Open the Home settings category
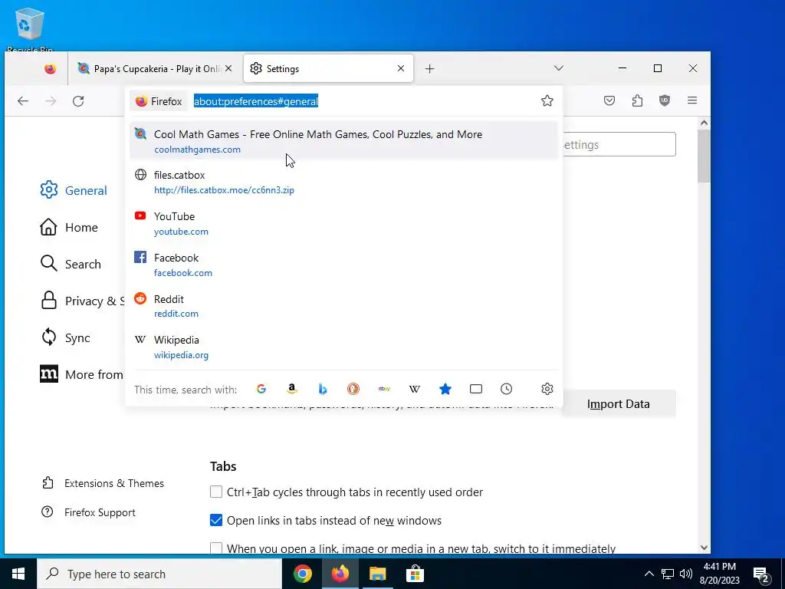The image size is (785, 589). tap(69, 227)
